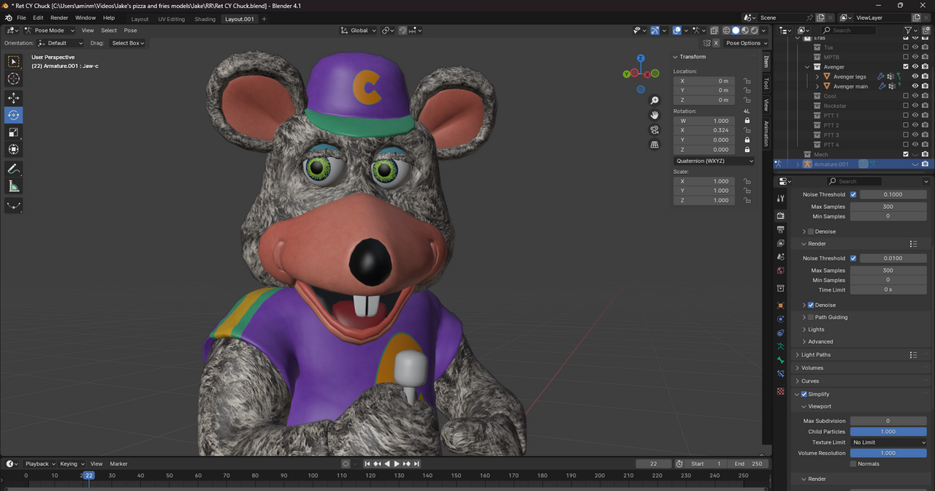Screen dimensions: 935x491
Task: Select the Transform tool
Action: tap(14, 150)
